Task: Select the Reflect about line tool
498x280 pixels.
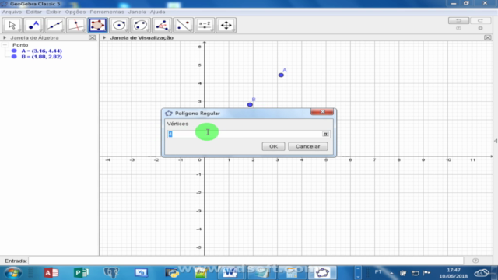Action: pyautogui.click(x=184, y=25)
